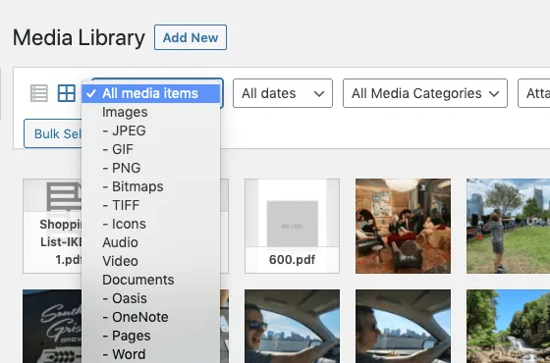Viewport: 550px width, 363px height.
Task: Choose GIF filter option
Action: click(x=151, y=149)
